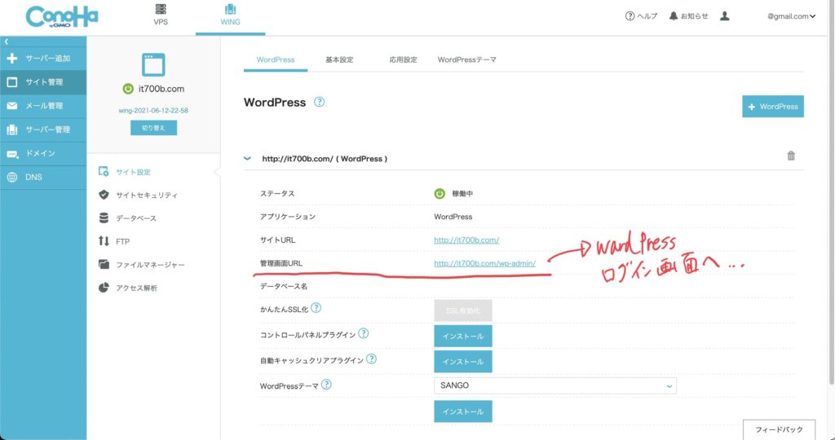Switch to the WordPress tab
Screen dimensions: 835x440
point(276,59)
